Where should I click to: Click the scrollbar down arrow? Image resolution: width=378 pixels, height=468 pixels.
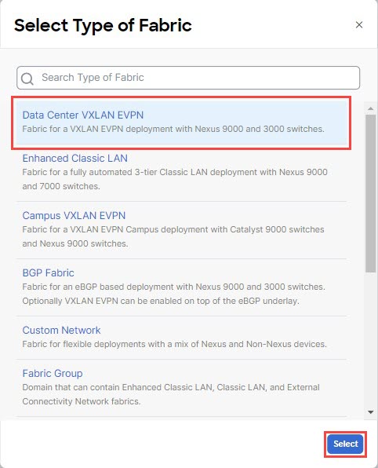tap(370, 412)
